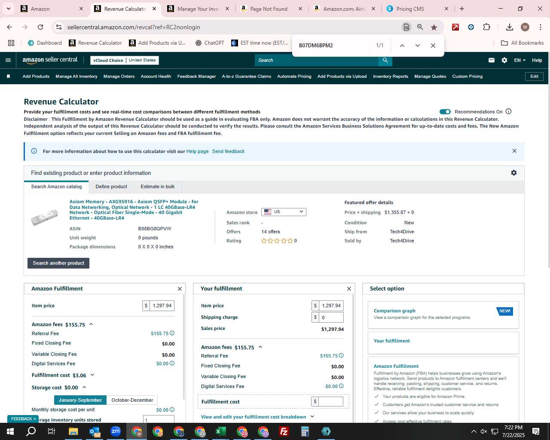Click Send feedback link

coord(228,151)
